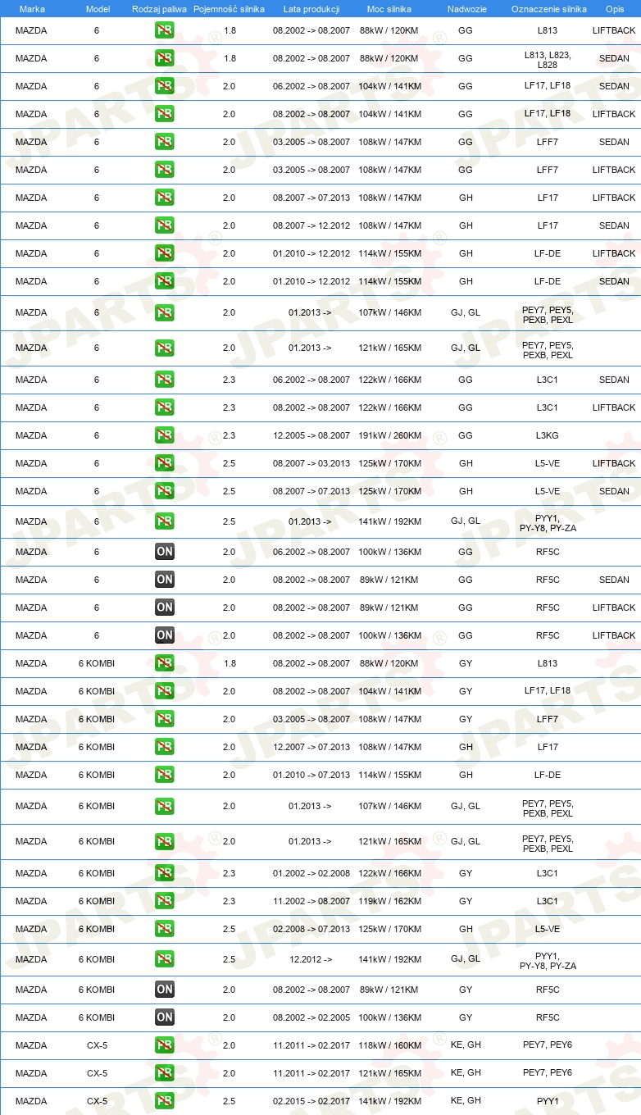Click the PB icon in the CX-5 2.5 PYY1 row
This screenshot has width=641, height=1115.
tap(165, 1101)
